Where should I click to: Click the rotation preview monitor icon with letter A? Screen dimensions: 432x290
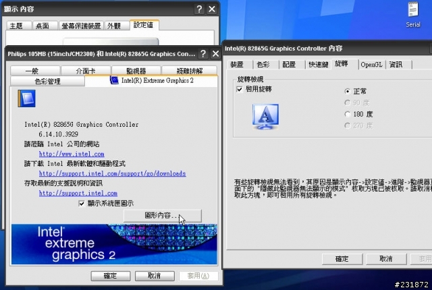[x=265, y=117]
